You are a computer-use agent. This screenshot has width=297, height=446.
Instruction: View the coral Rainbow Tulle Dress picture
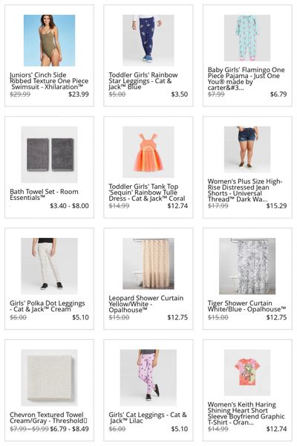(x=148, y=152)
